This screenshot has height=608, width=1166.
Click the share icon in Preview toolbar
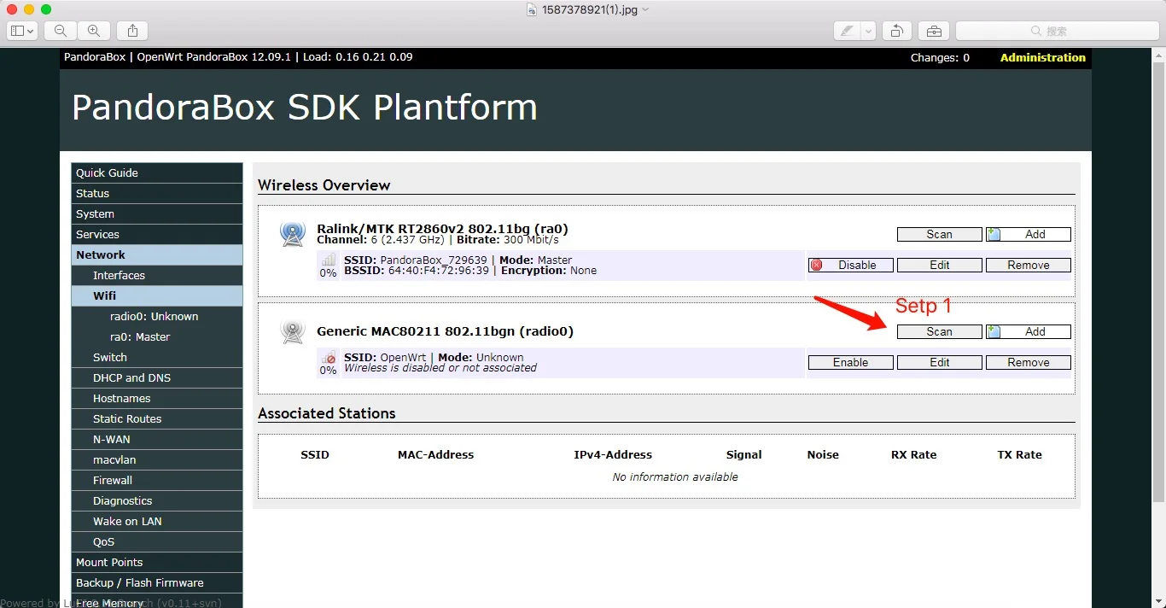(132, 31)
